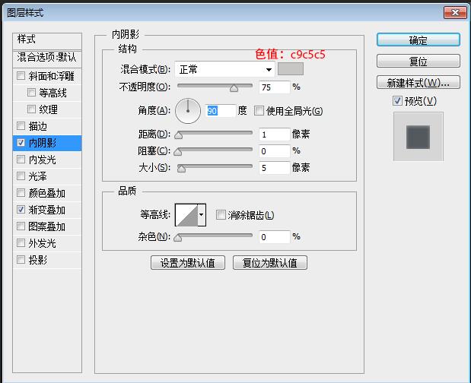The height and width of the screenshot is (383, 471).
Task: Focus the 不透明度 value field
Action: click(275, 87)
